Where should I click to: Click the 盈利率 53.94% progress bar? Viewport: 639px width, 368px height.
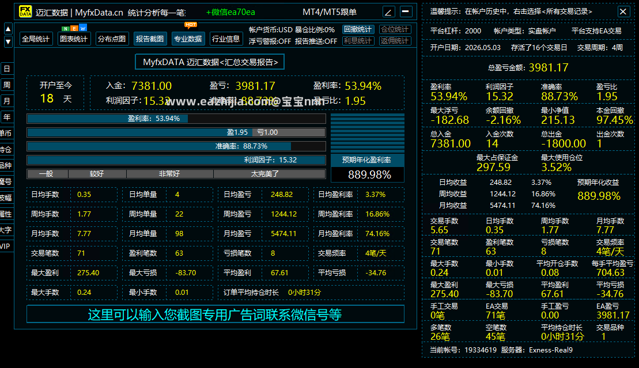pyautogui.click(x=176, y=119)
